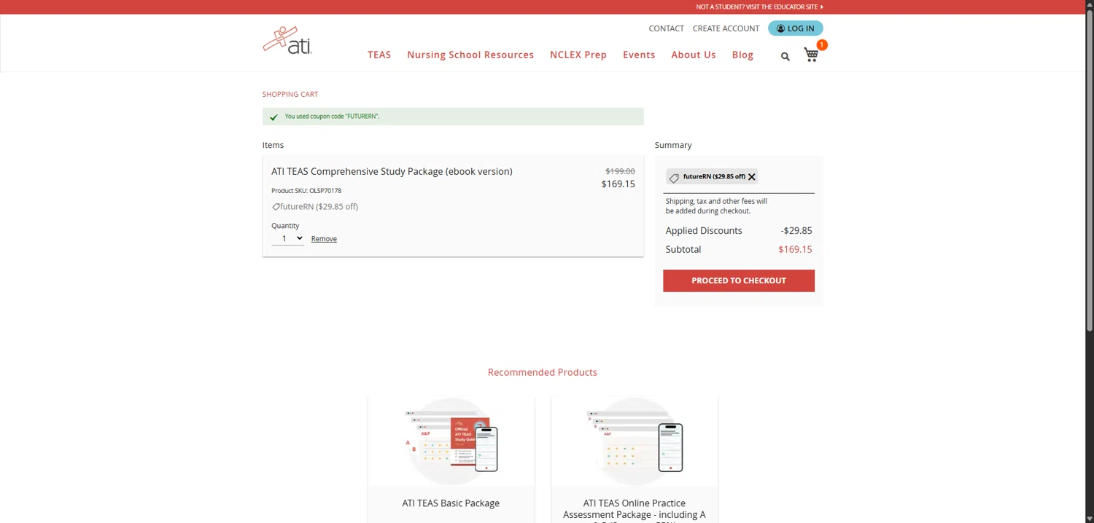The height and width of the screenshot is (523, 1094).
Task: Open the ATI TEAS Basic Package title
Action: point(451,503)
